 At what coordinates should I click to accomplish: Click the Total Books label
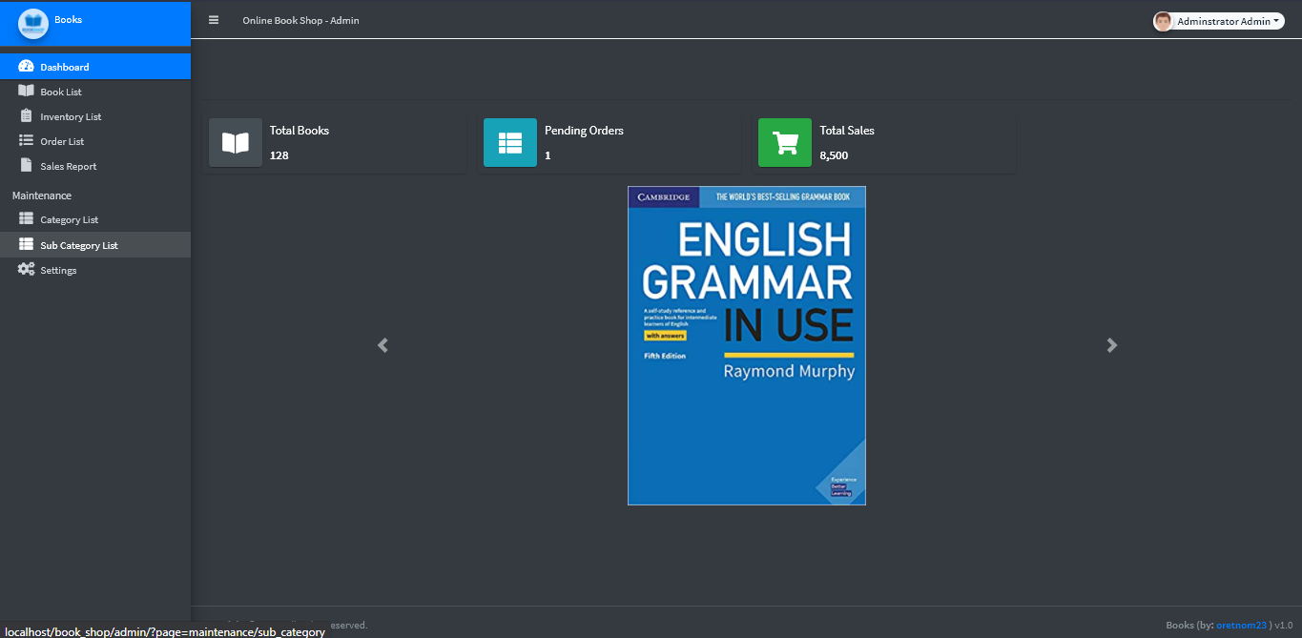(300, 131)
